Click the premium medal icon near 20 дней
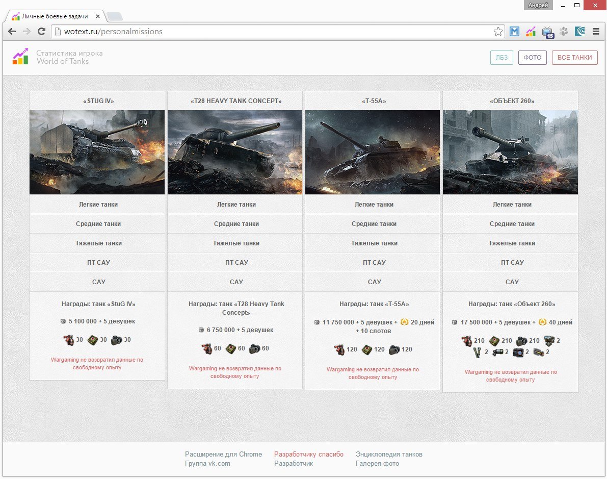The height and width of the screenshot is (479, 607). 404,322
